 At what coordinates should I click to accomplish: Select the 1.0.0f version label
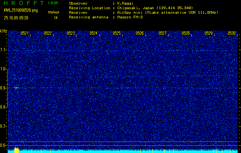tap(53, 3)
